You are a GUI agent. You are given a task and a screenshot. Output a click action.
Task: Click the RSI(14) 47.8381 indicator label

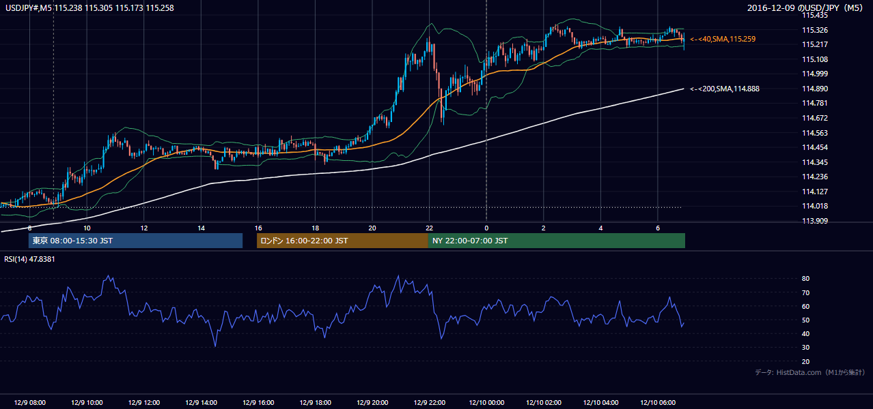[29, 259]
